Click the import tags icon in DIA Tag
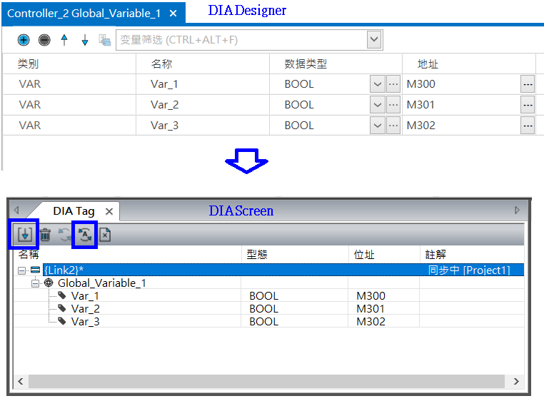 pyautogui.click(x=25, y=235)
